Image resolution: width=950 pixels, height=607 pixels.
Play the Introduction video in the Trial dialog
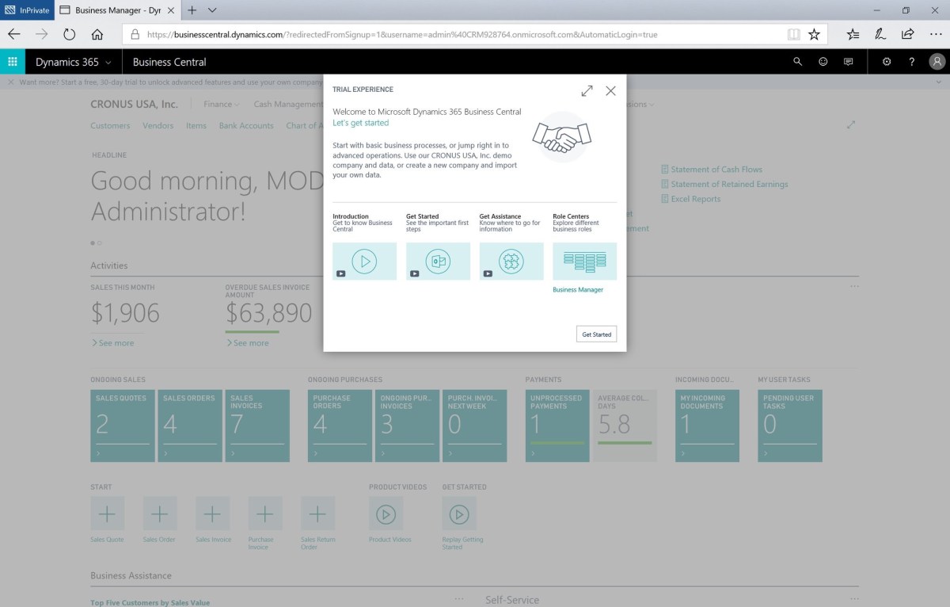pyautogui.click(x=364, y=261)
